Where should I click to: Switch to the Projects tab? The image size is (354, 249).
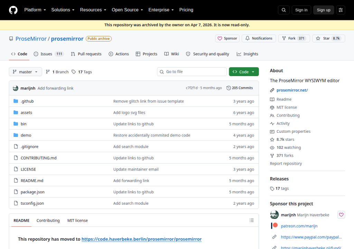click(x=147, y=54)
